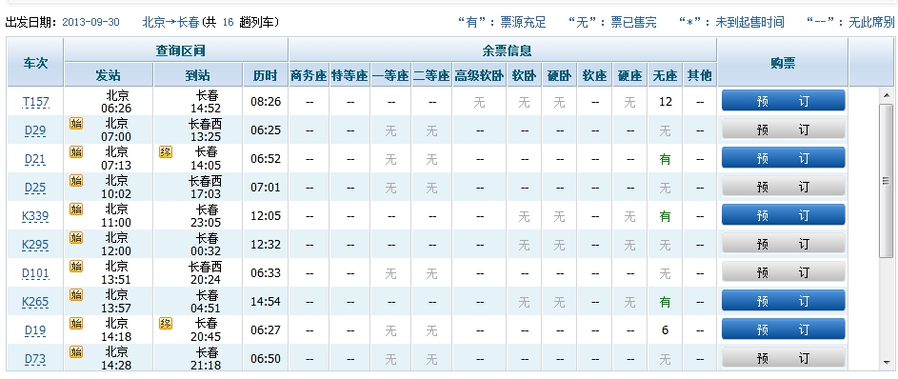
Task: Click the 硬卧 column header
Action: point(559,75)
